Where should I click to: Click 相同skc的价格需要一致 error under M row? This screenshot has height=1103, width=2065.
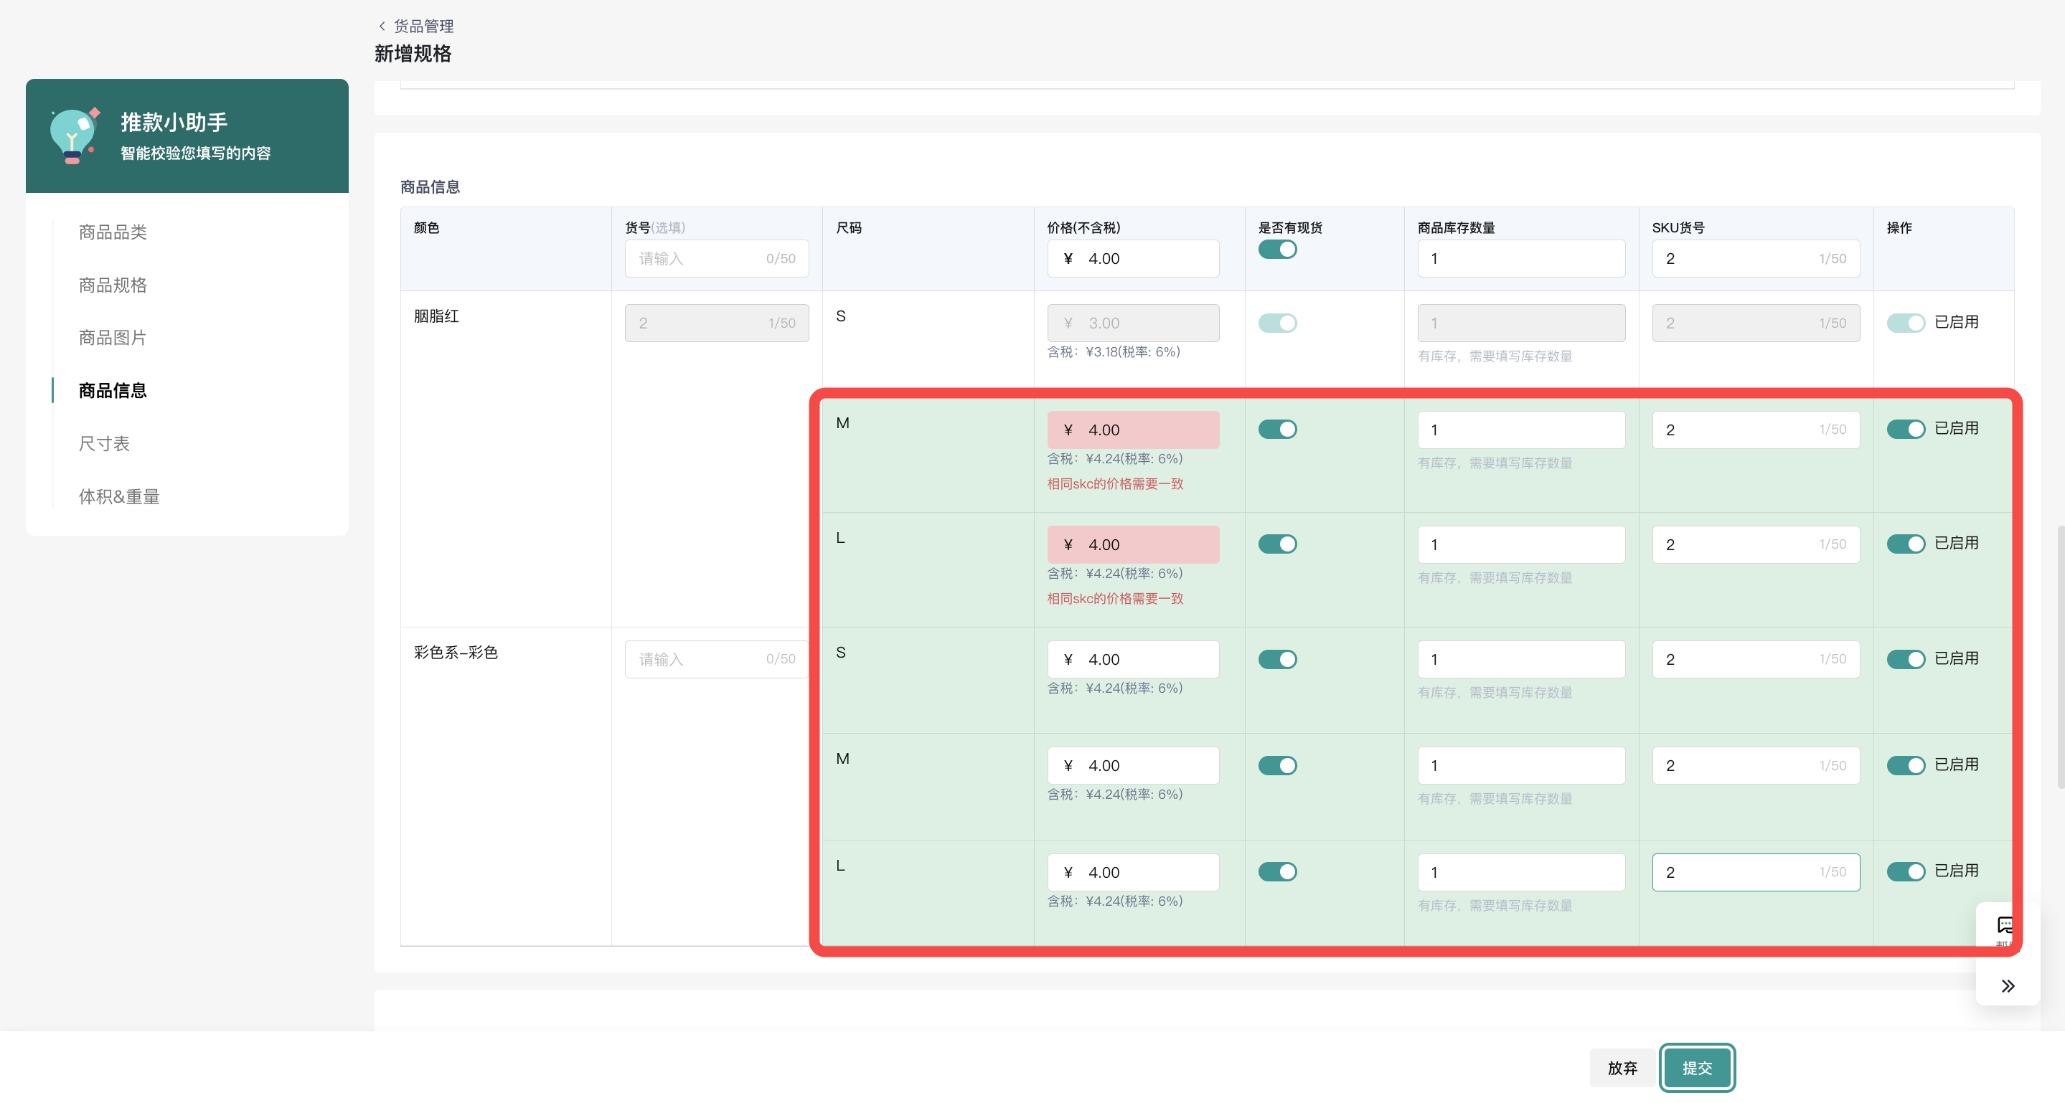1115,484
